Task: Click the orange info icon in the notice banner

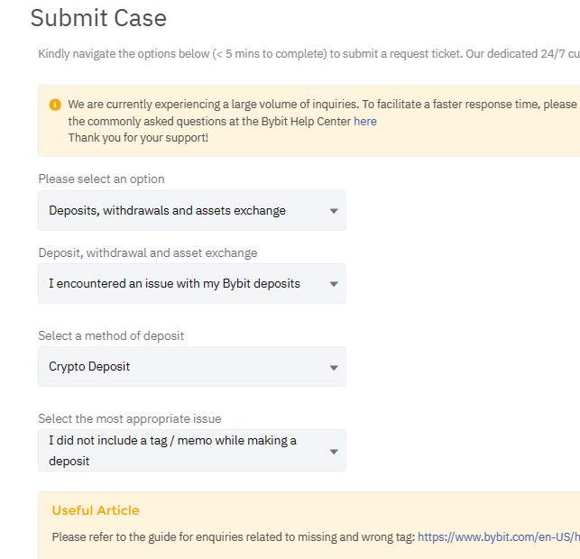Action: pos(55,105)
